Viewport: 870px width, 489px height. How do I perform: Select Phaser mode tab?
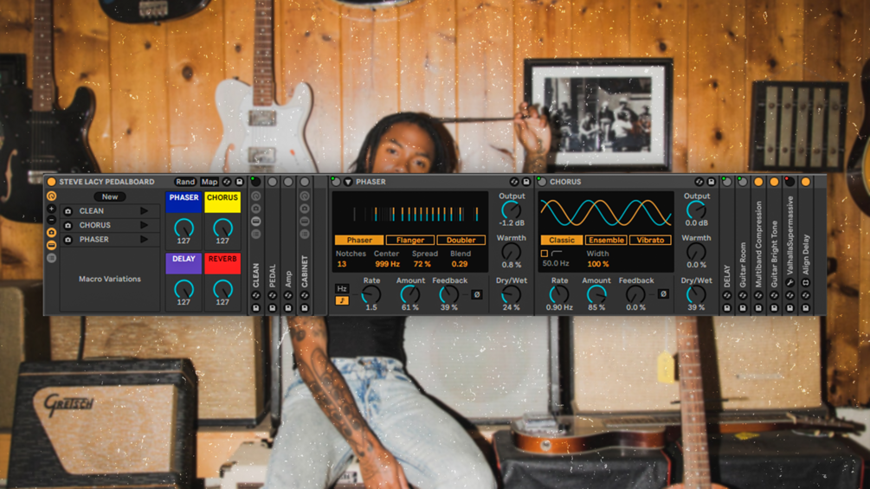[359, 240]
